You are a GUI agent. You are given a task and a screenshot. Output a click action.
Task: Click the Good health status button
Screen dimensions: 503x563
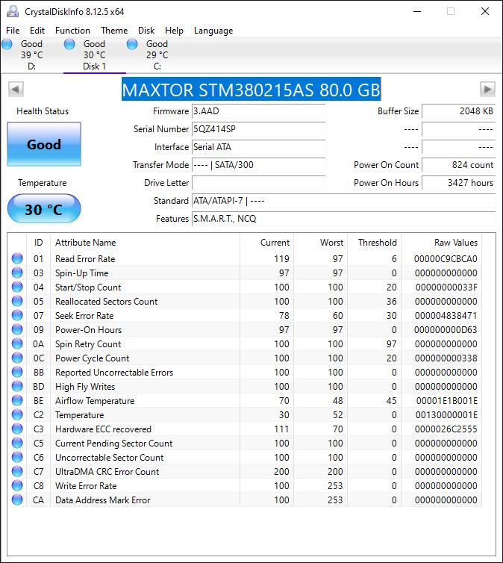(44, 144)
